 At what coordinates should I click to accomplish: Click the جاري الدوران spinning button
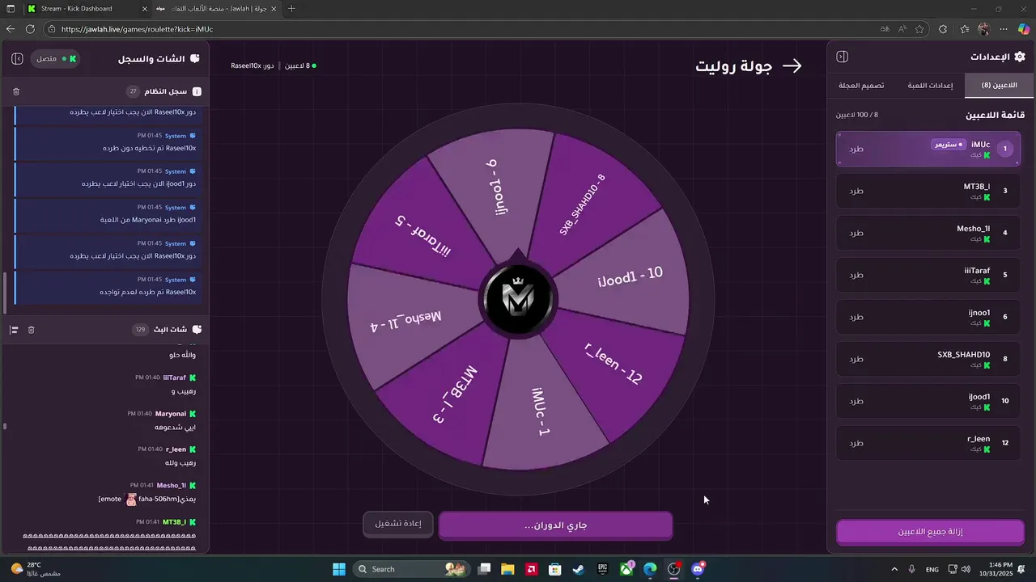pyautogui.click(x=555, y=525)
